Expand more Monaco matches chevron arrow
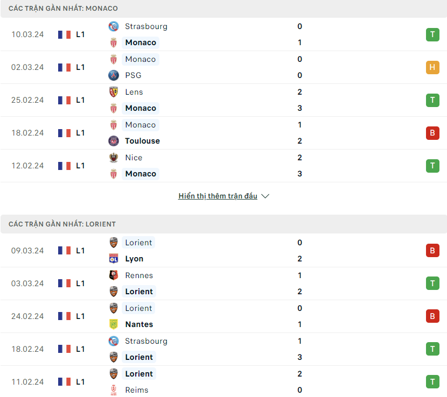The width and height of the screenshot is (447, 397). 265,196
